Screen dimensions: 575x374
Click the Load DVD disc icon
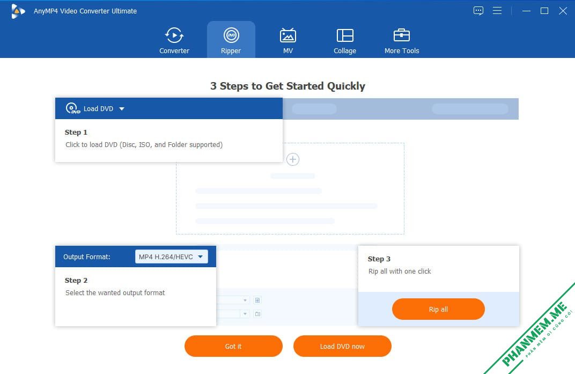click(72, 108)
